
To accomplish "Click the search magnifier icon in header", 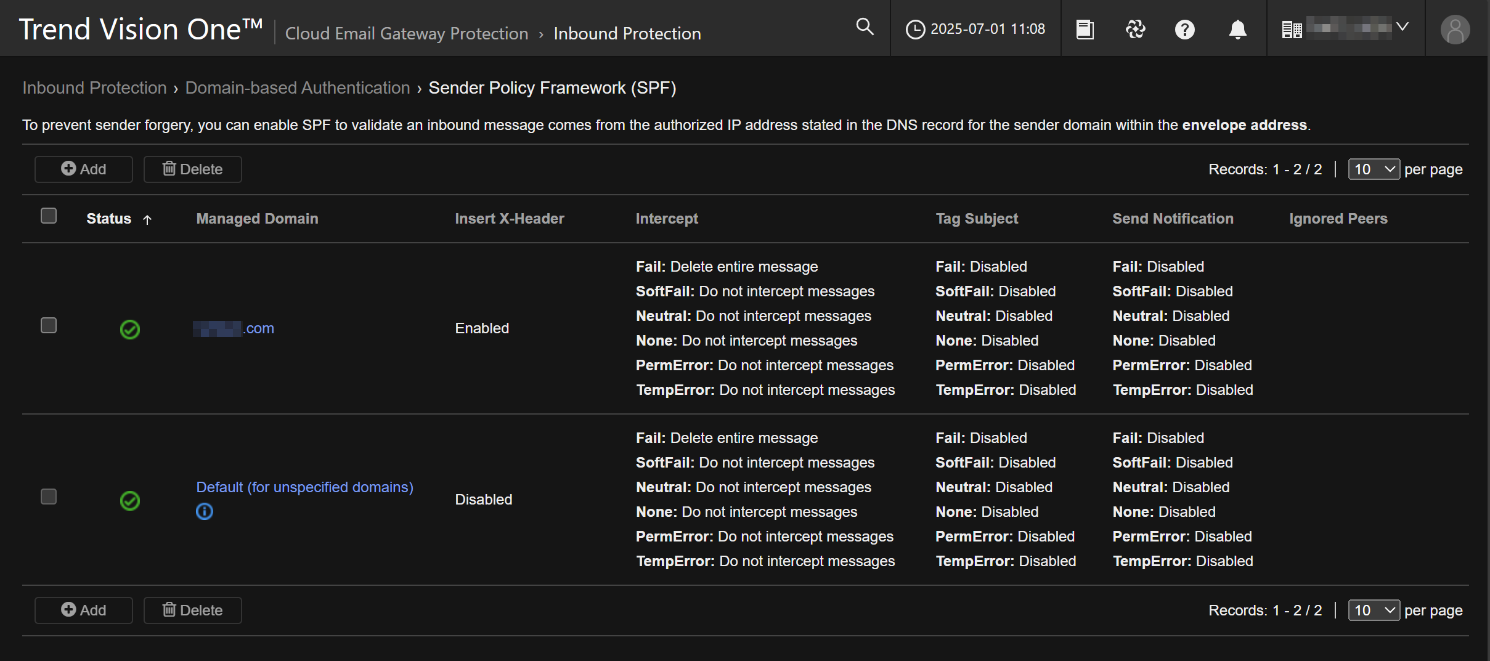I will (865, 27).
